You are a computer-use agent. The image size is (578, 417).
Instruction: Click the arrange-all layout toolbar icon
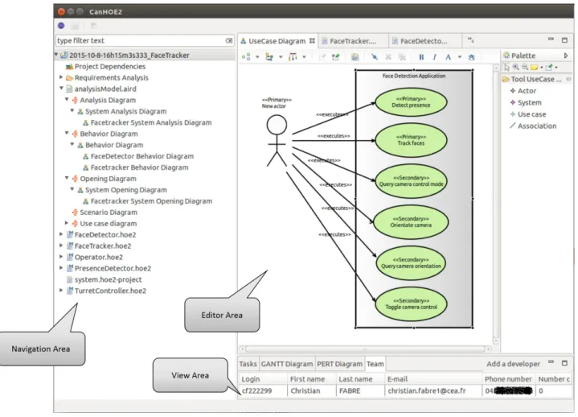click(246, 57)
